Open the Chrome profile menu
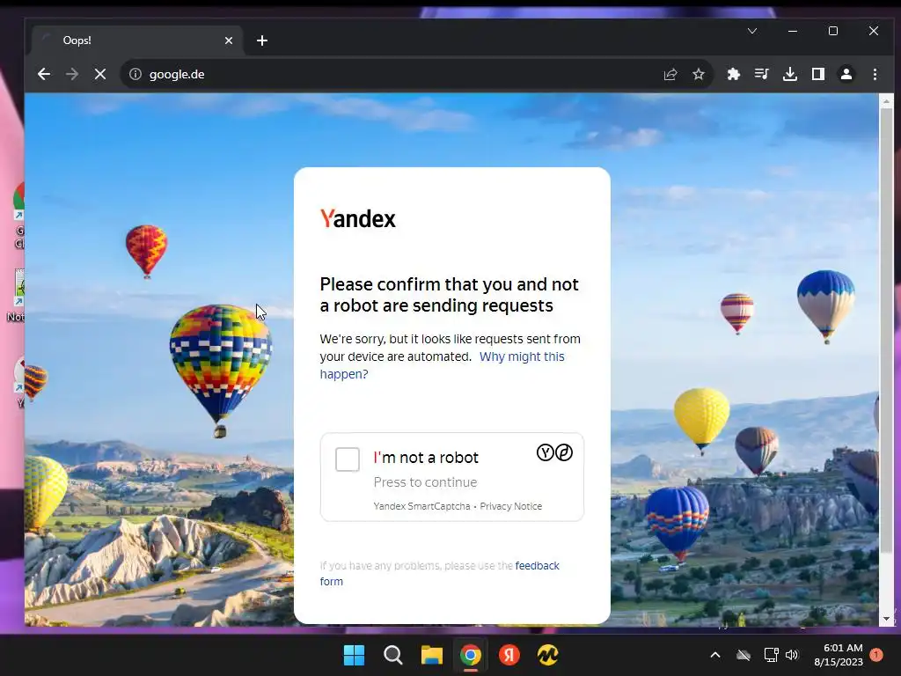Screen dimensions: 901x676 click(846, 74)
